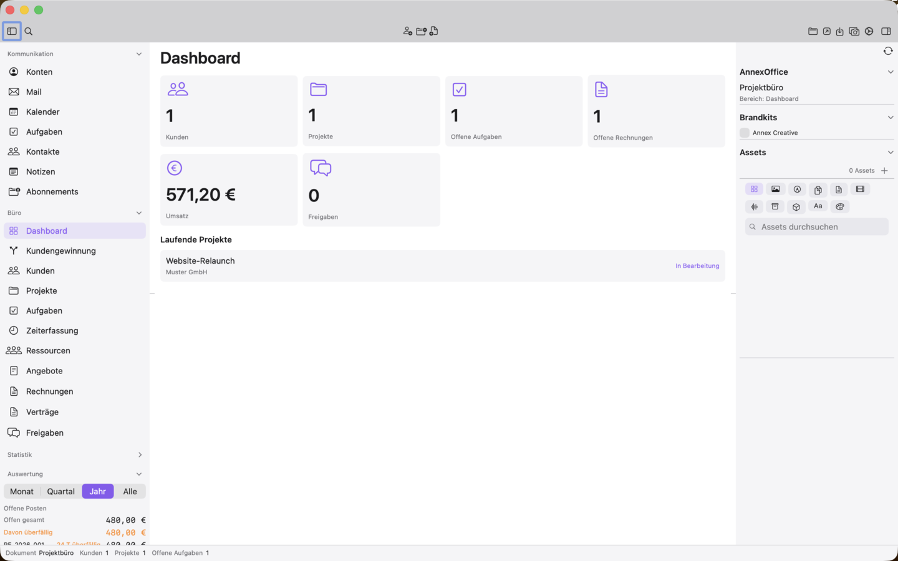This screenshot has width=898, height=561.
Task: Select Monat evaluation period
Action: pyautogui.click(x=22, y=491)
